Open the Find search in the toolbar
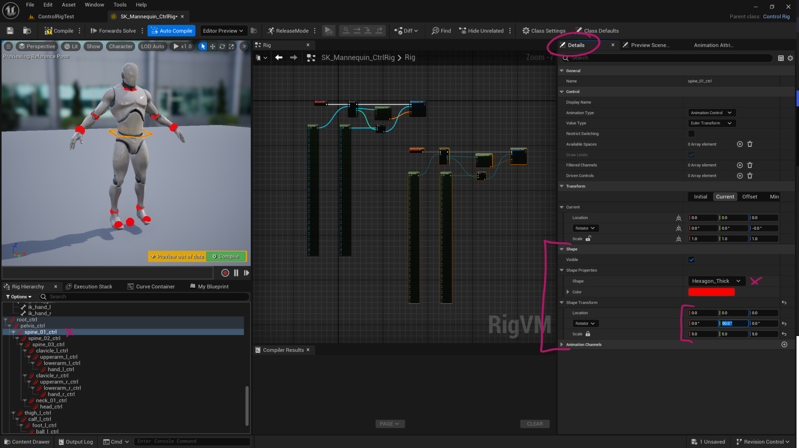Image resolution: width=799 pixels, height=448 pixels. [440, 30]
